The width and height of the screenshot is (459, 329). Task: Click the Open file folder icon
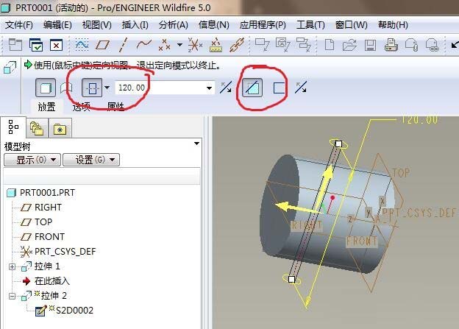(349, 45)
